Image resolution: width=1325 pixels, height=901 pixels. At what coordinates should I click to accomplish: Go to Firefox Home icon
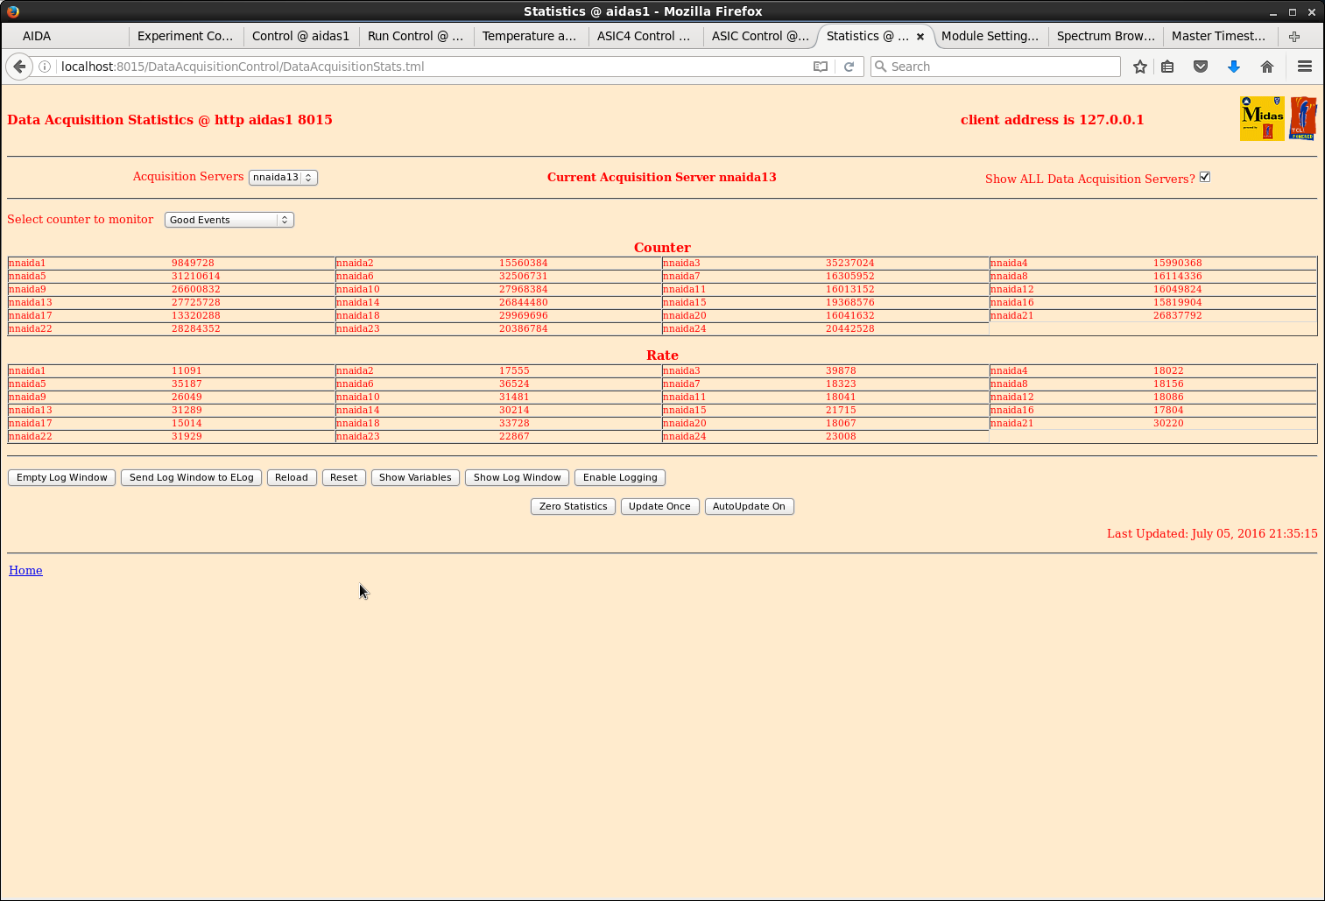point(1267,67)
